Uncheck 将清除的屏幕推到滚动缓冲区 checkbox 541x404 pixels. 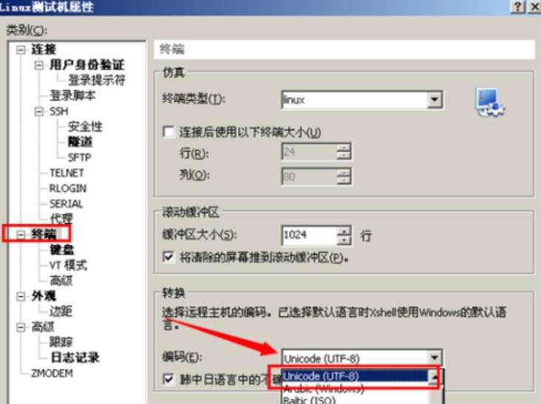pyautogui.click(x=169, y=257)
